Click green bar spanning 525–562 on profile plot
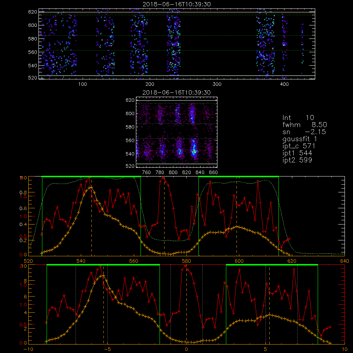Screen dimensions: 353x353 coord(91,177)
